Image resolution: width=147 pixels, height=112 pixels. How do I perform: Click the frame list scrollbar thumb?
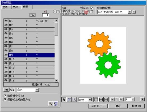click(56, 29)
